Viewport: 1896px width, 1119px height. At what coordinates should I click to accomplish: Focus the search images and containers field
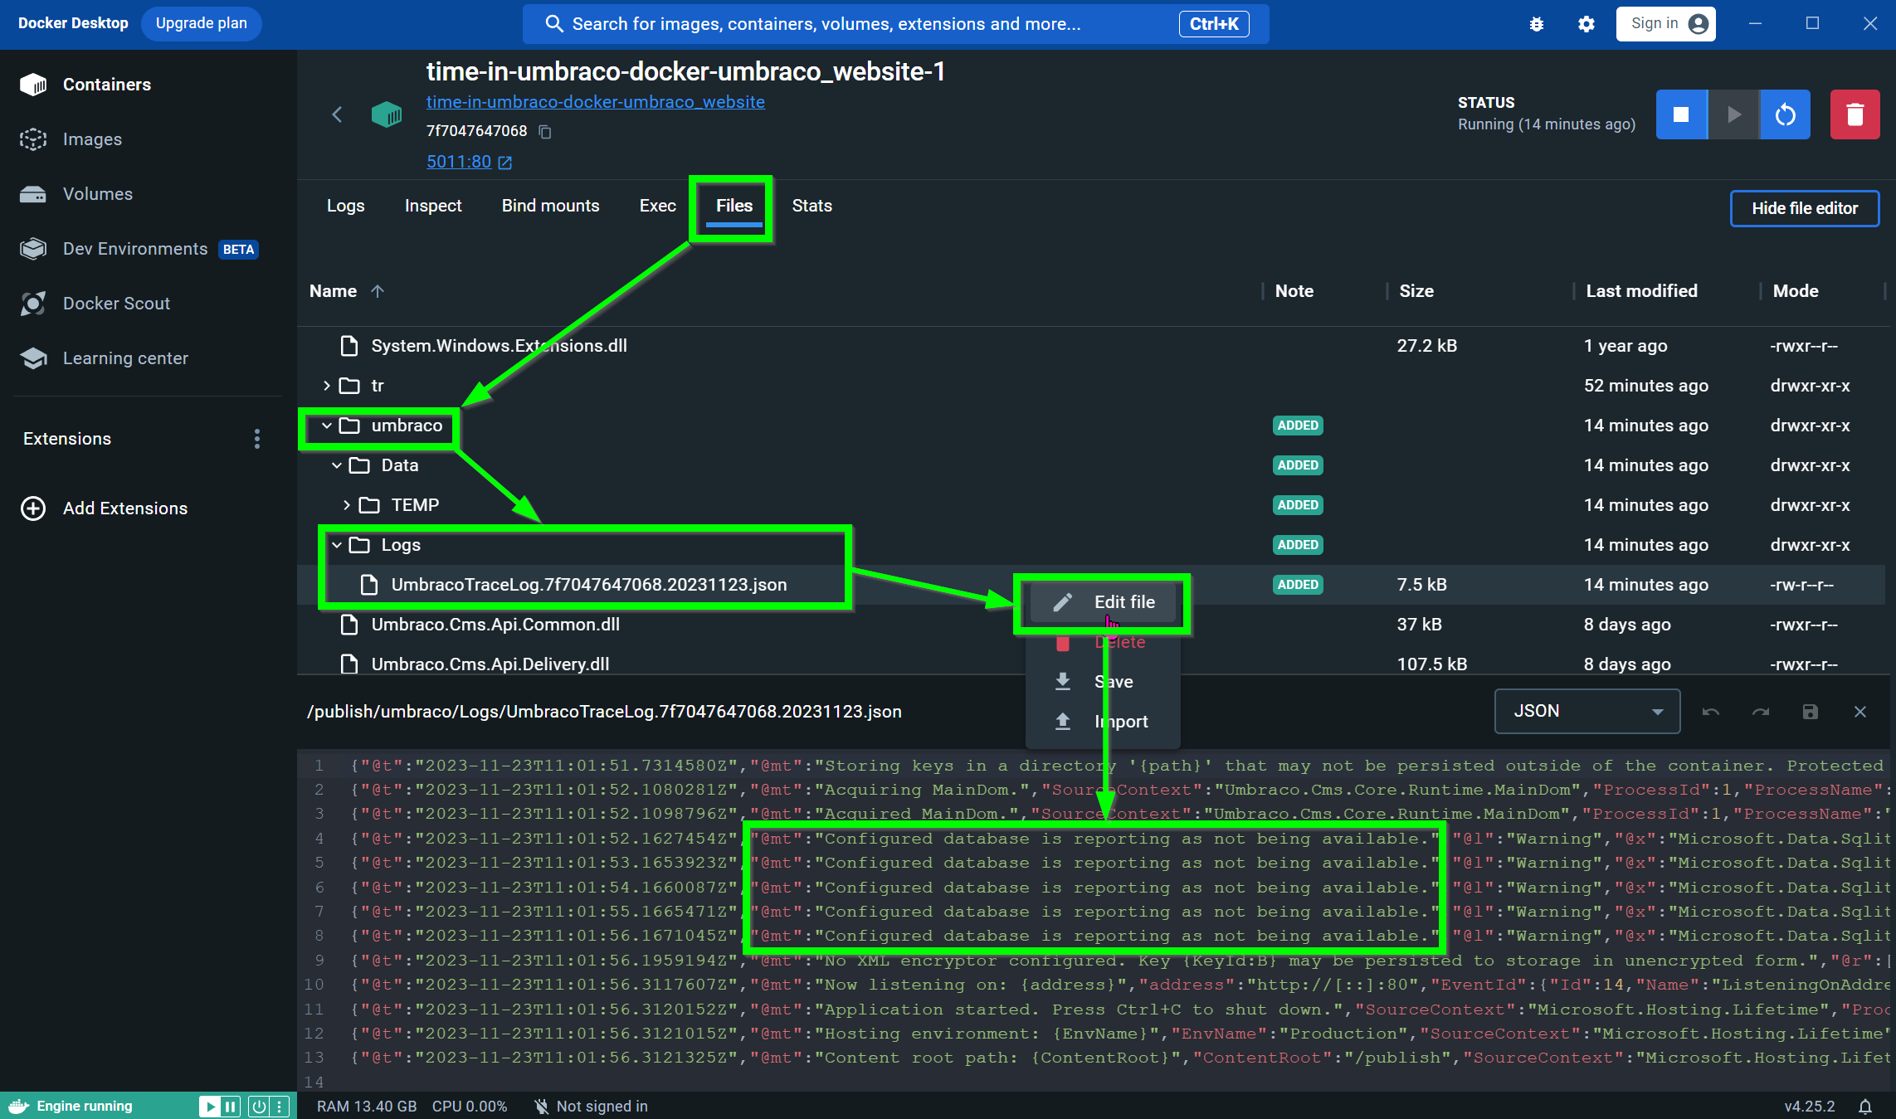click(863, 24)
